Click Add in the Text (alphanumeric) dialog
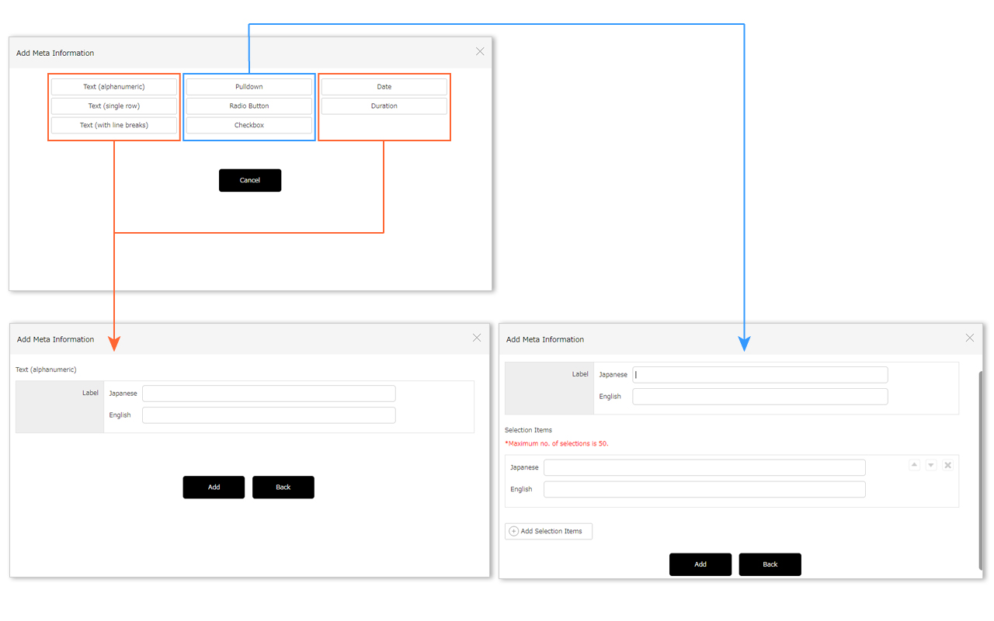 [214, 487]
